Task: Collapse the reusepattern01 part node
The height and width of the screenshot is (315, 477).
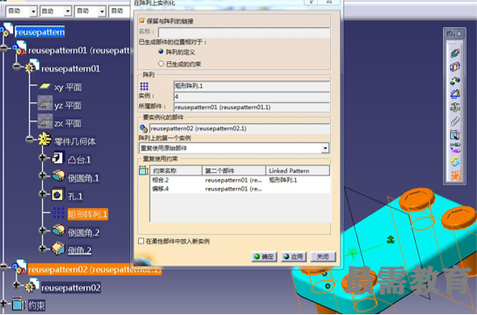Action: (x=17, y=65)
